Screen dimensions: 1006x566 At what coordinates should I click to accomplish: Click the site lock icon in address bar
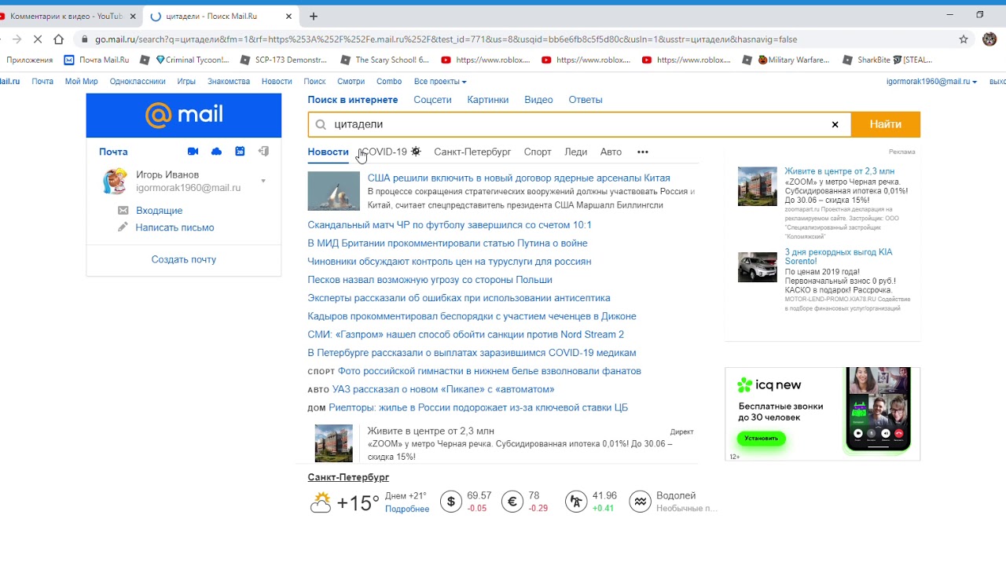click(84, 39)
